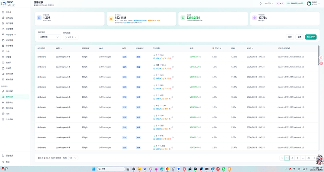Viewport: 324px width, 172px height.
Task: Open the notification bell in header
Action: click(260, 3)
